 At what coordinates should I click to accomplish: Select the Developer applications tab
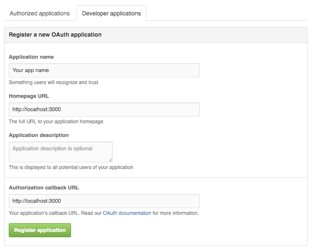point(111,13)
